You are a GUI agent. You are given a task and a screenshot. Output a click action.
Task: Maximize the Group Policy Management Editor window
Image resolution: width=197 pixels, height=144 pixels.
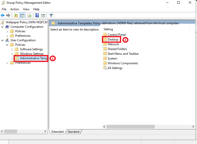(178, 2)
